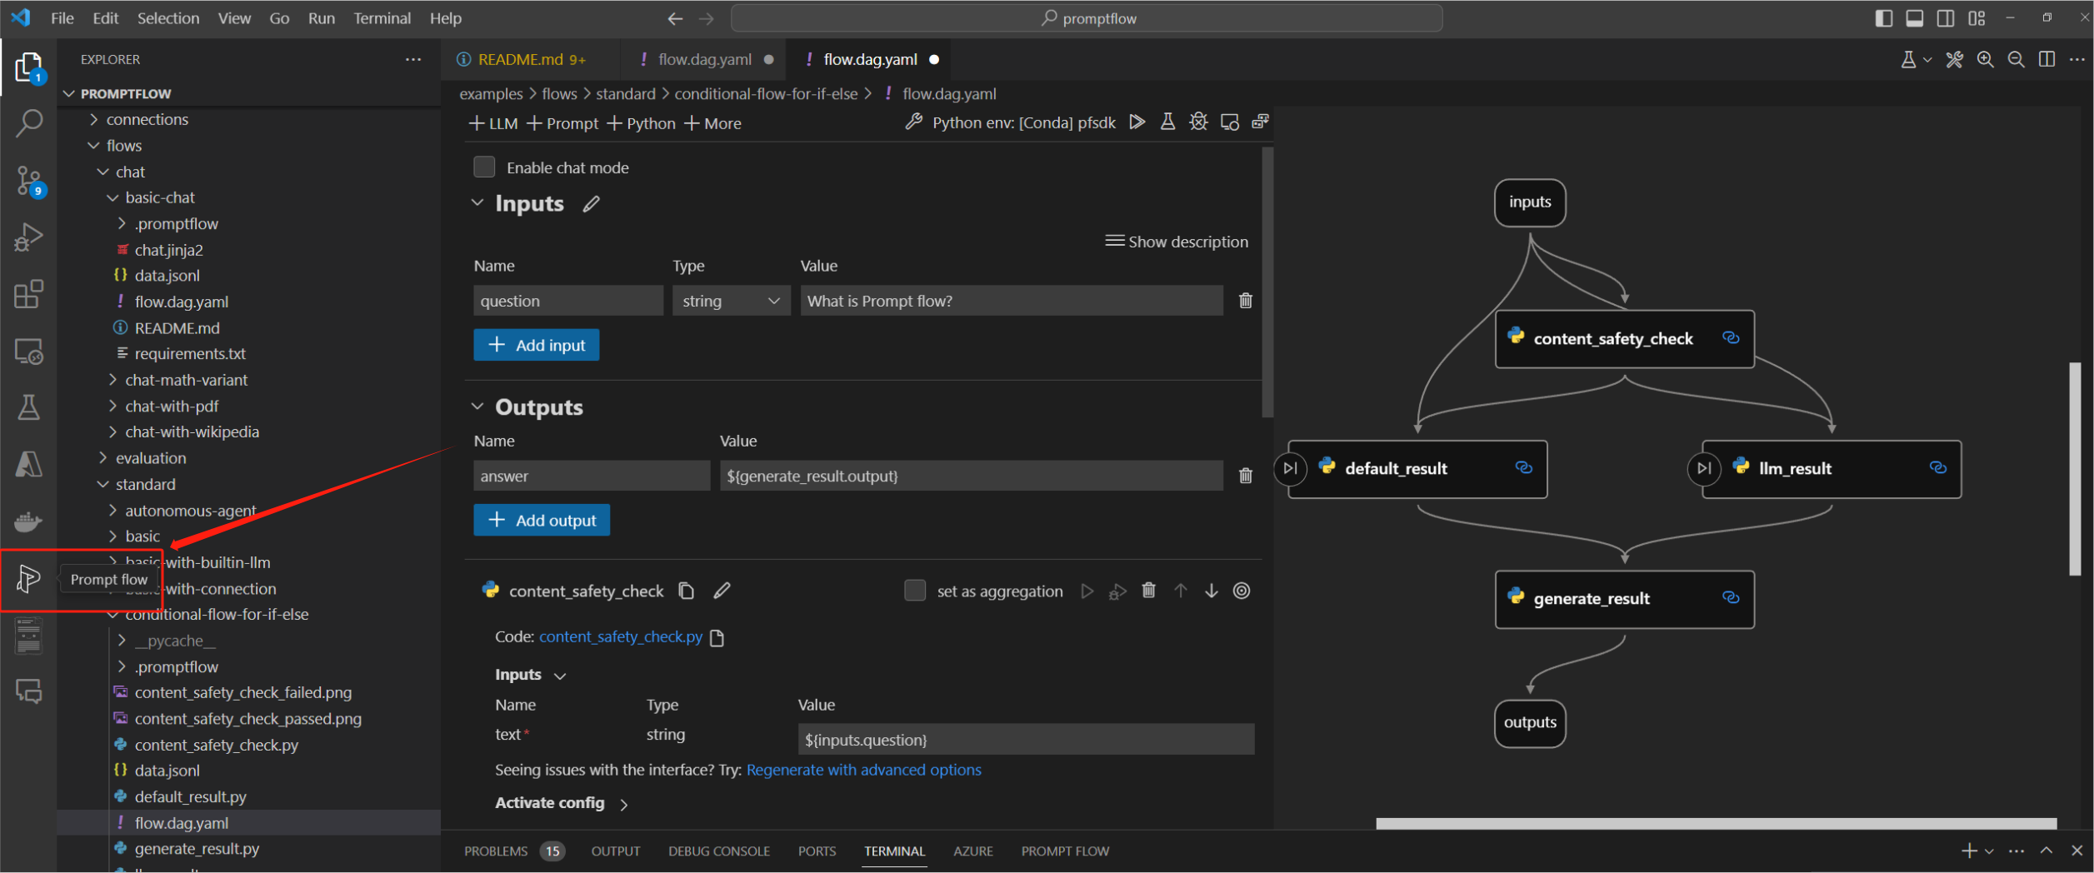The image size is (2094, 873).
Task: Open the Terminal menu
Action: tap(382, 17)
